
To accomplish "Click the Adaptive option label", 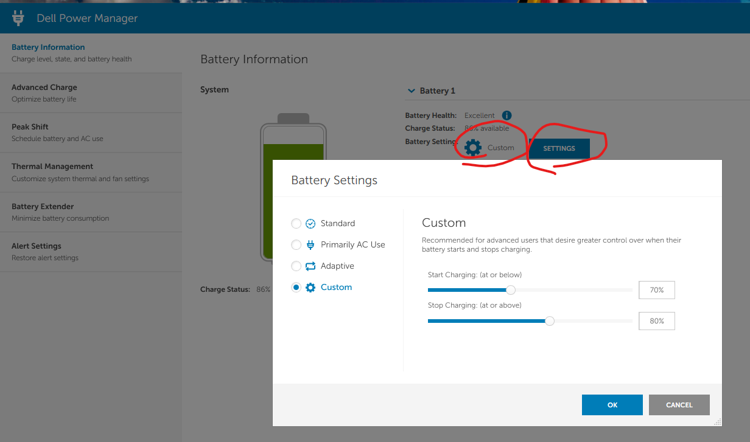I will [337, 266].
